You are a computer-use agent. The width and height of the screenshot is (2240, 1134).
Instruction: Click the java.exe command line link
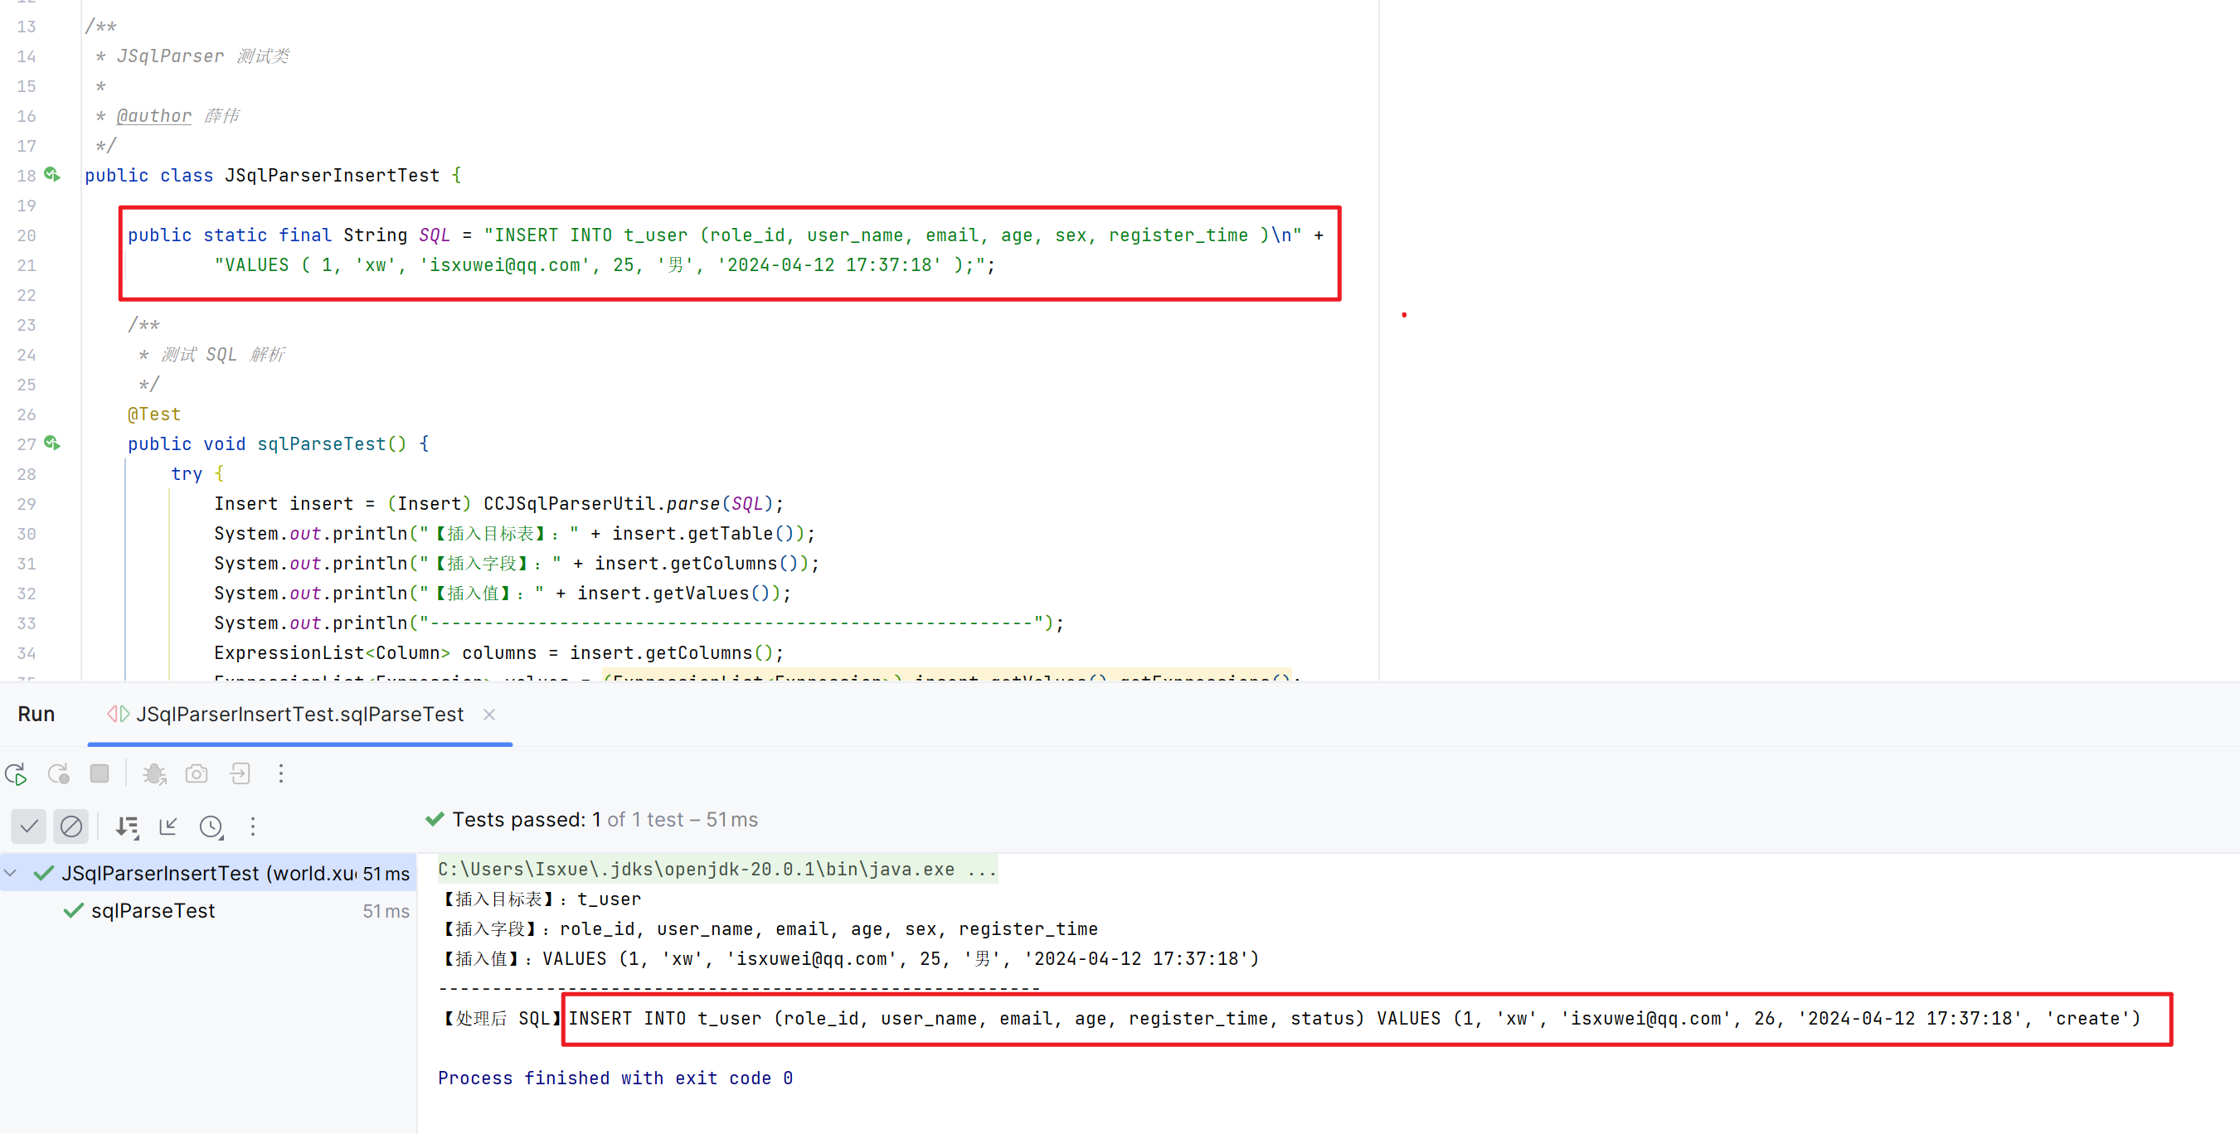click(x=717, y=869)
